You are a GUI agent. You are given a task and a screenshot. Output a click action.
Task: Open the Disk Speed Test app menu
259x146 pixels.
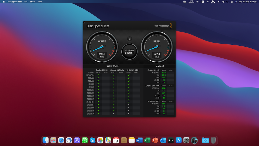[x=14, y=2]
